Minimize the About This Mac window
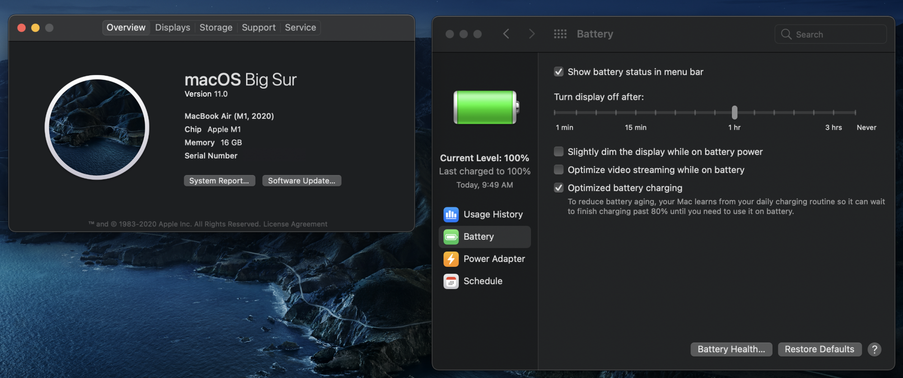 pos(35,28)
